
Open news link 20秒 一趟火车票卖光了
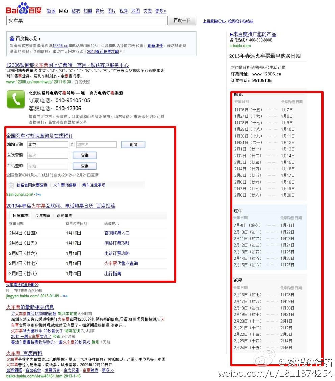coord(31,336)
